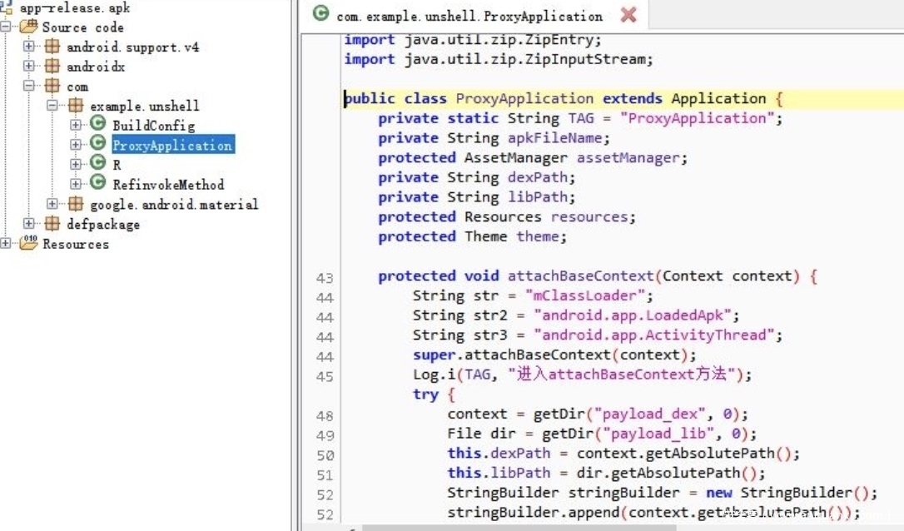Expand the androidx package node
Screen dimensions: 904x531
(30, 67)
